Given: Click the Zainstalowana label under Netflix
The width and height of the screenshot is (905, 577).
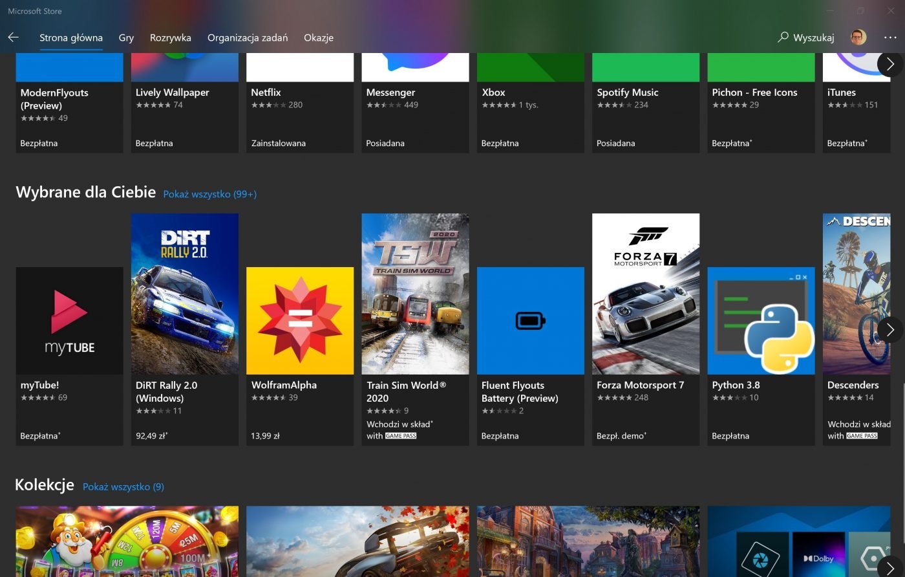Looking at the screenshot, I should pyautogui.click(x=279, y=144).
